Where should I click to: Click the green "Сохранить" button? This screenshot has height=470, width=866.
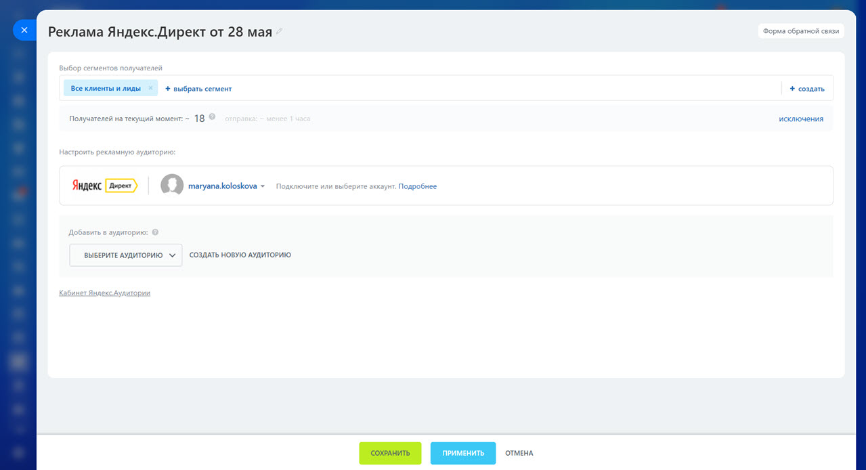point(390,453)
